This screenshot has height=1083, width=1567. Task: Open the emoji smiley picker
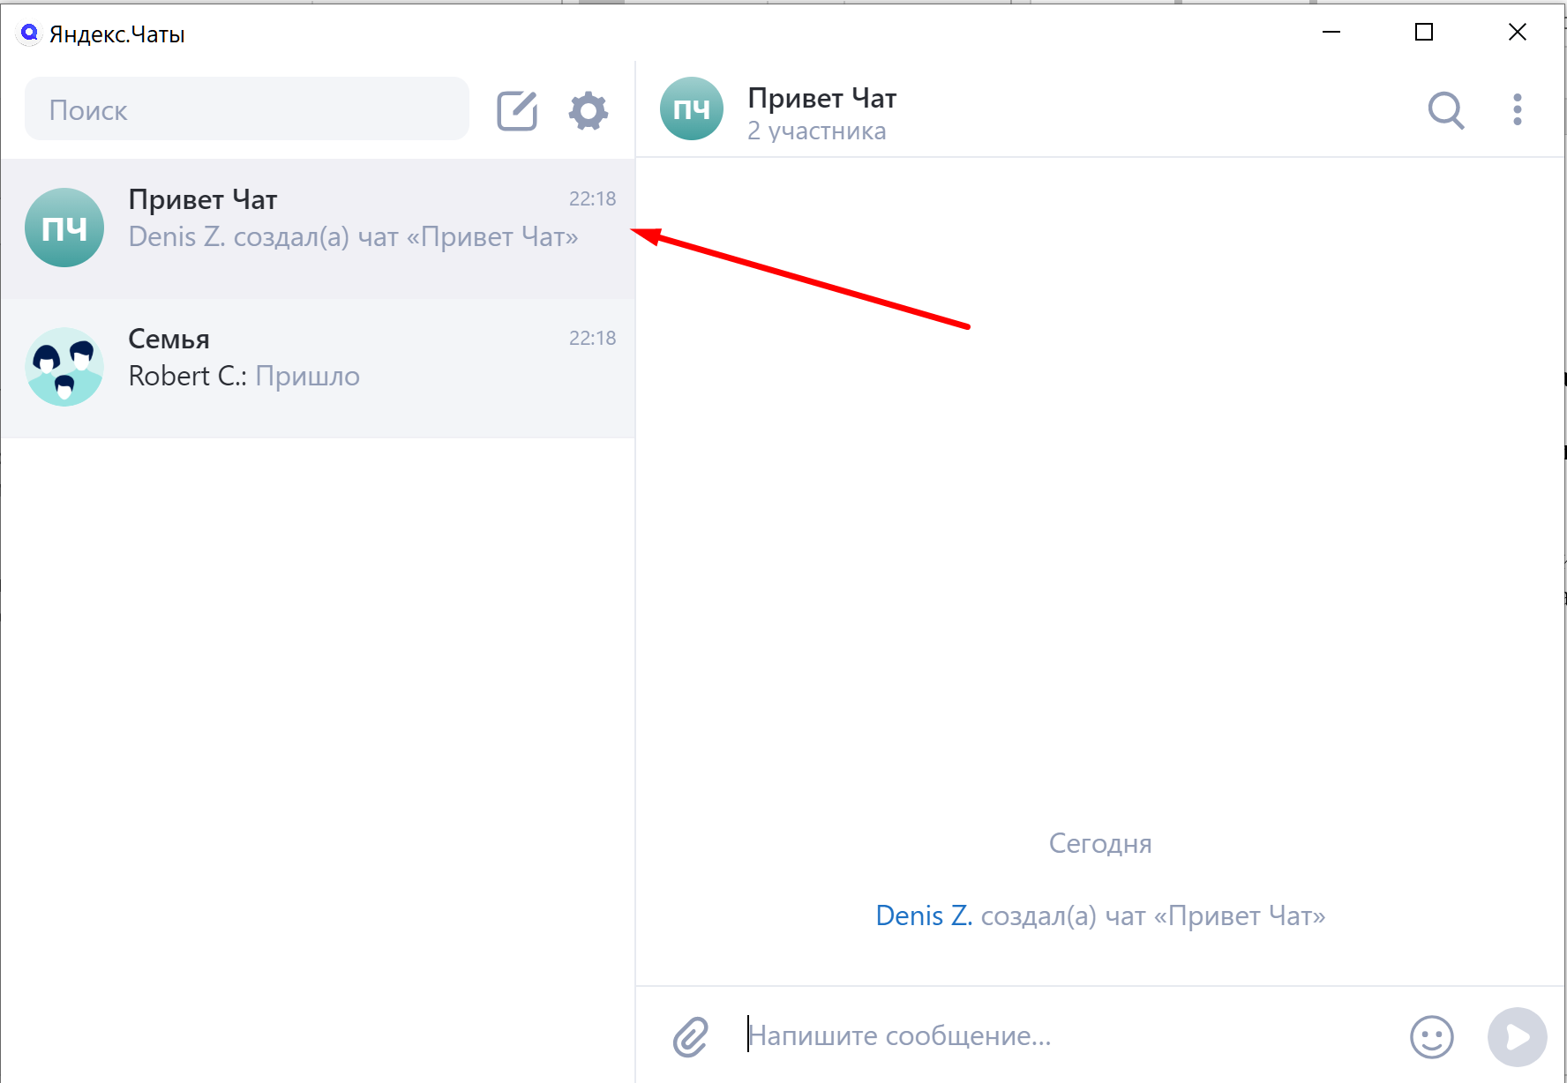point(1431,1036)
